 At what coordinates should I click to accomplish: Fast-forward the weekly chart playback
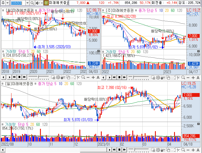pyautogui.click(x=124, y=77)
